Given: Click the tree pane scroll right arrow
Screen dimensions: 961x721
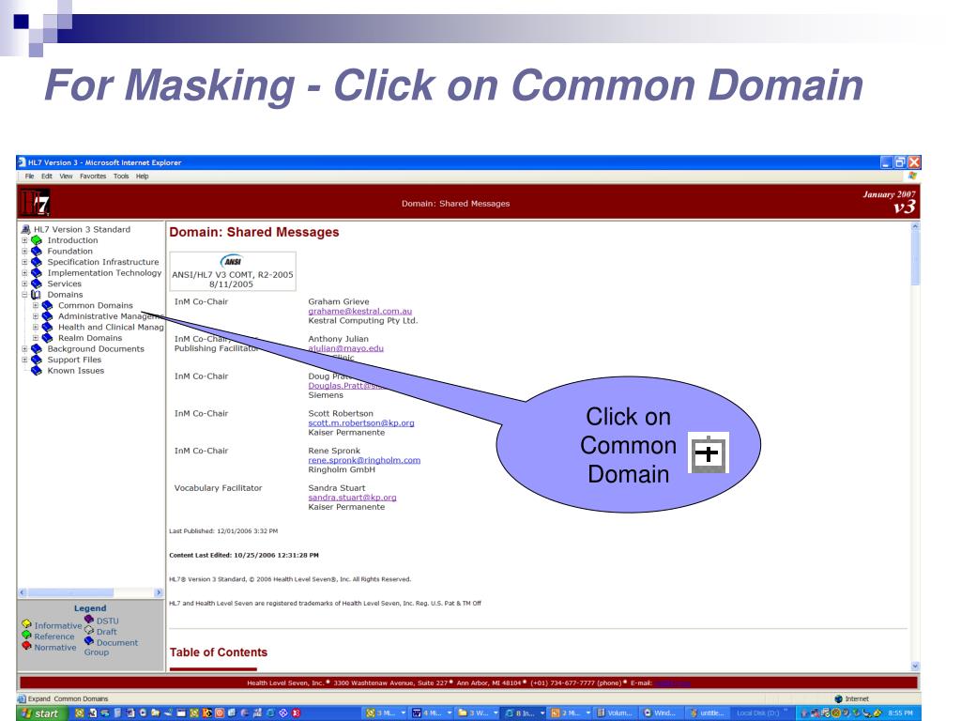Looking at the screenshot, I should point(158,592).
